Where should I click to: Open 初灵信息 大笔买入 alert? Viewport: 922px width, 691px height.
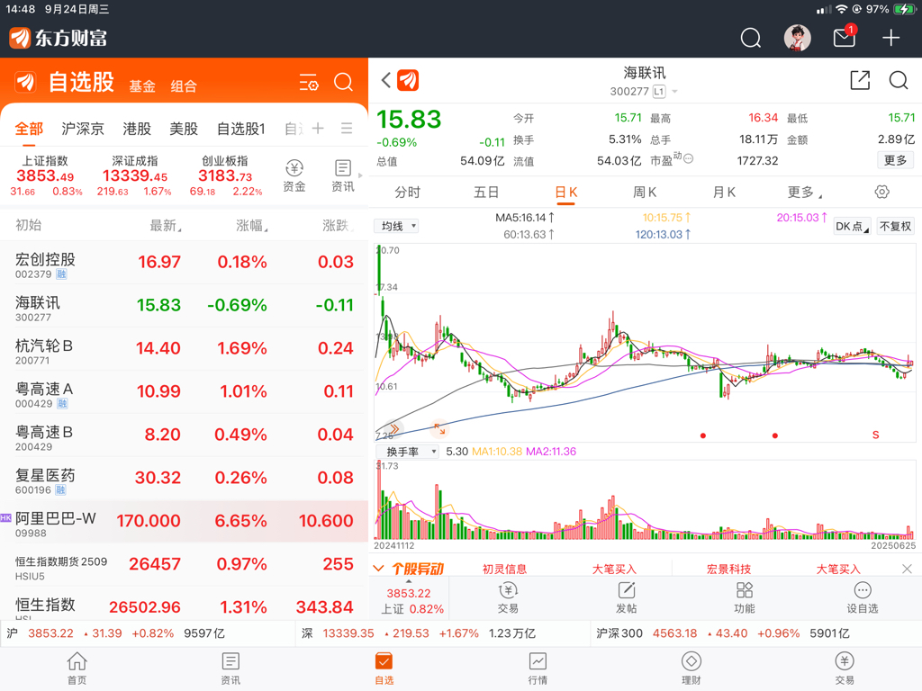coord(558,569)
